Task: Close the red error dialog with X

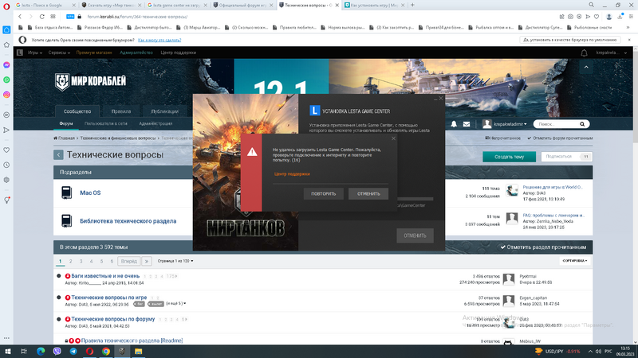Action: (393, 138)
